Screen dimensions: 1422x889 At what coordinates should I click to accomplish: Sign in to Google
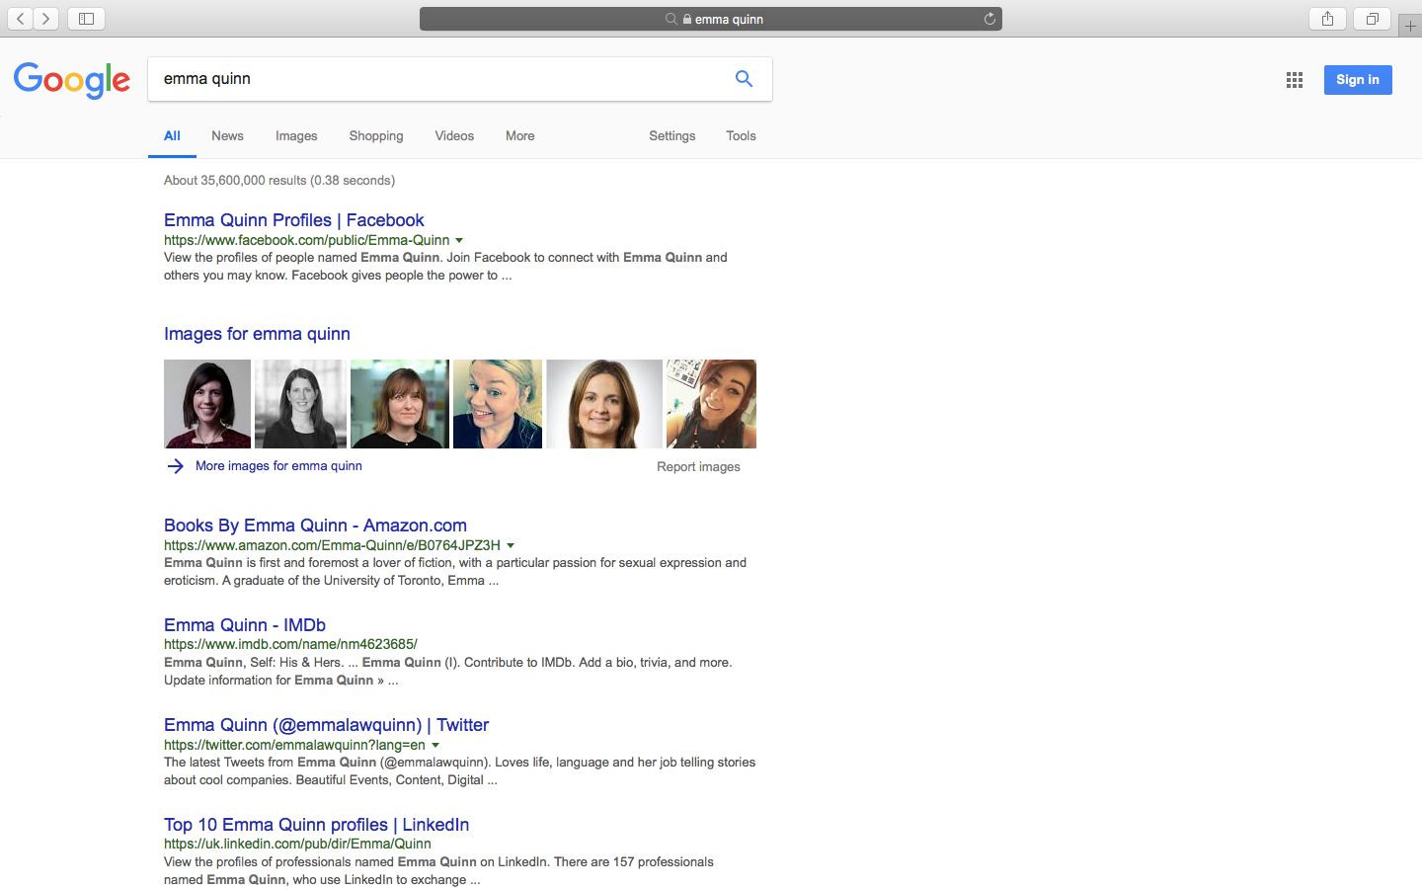pos(1358,80)
